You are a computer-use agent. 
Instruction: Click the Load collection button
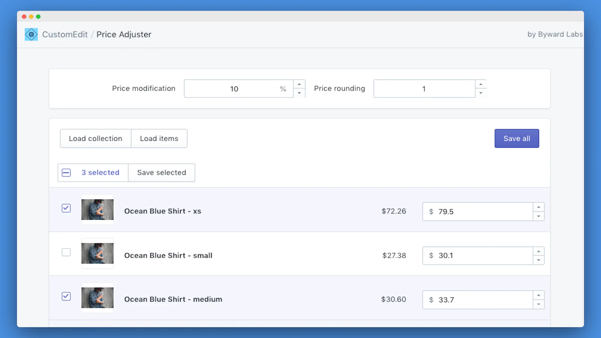point(95,139)
